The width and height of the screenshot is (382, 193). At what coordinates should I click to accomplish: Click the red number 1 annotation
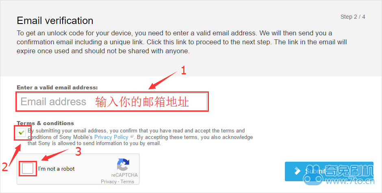tap(183, 70)
